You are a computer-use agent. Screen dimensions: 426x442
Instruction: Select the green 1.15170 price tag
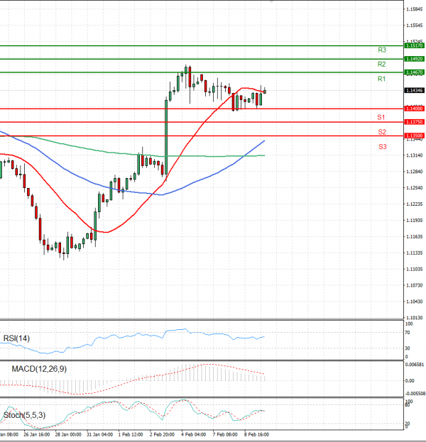click(x=414, y=45)
